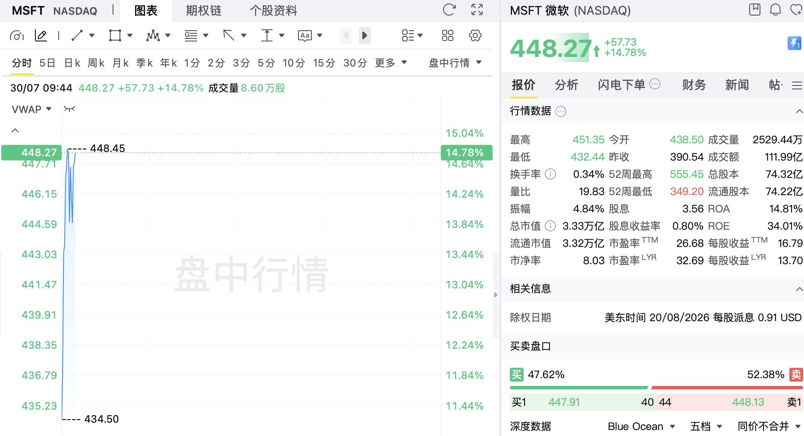Open the more options next to 行情数据
Image resolution: width=804 pixels, height=436 pixels.
coord(561,111)
